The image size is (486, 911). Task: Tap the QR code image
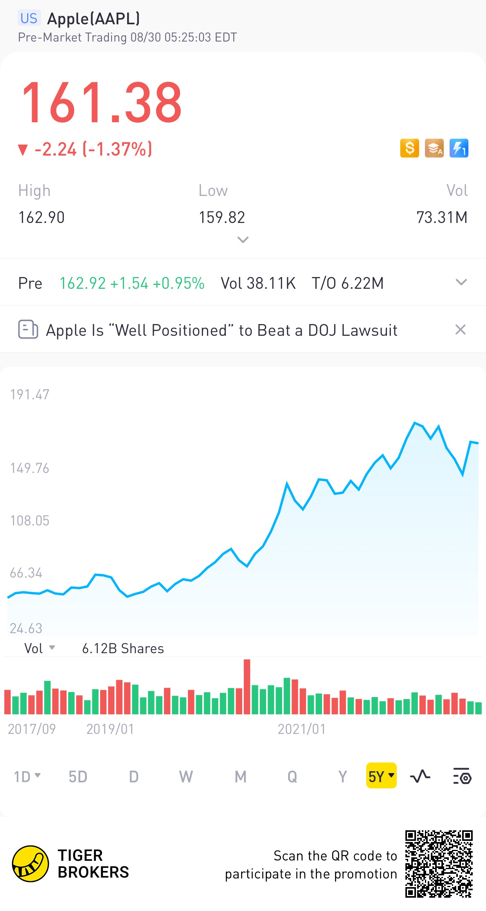tap(439, 864)
